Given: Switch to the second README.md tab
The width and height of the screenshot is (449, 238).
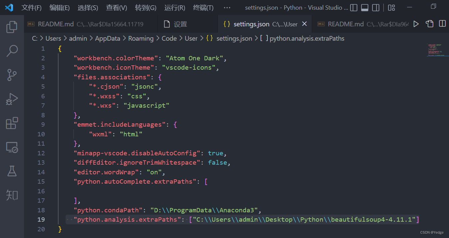Looking at the screenshot, I should tap(361, 24).
